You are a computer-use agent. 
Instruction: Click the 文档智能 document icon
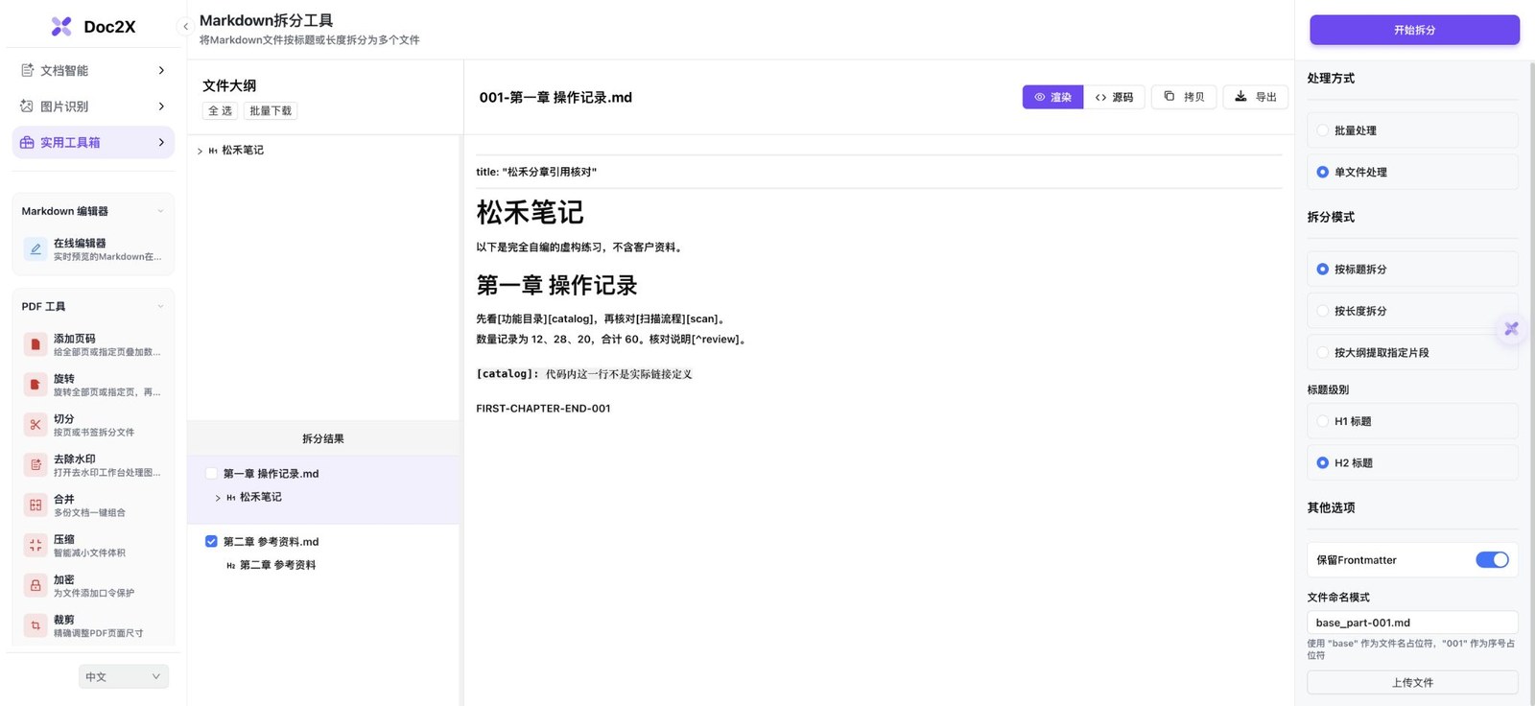[27, 70]
